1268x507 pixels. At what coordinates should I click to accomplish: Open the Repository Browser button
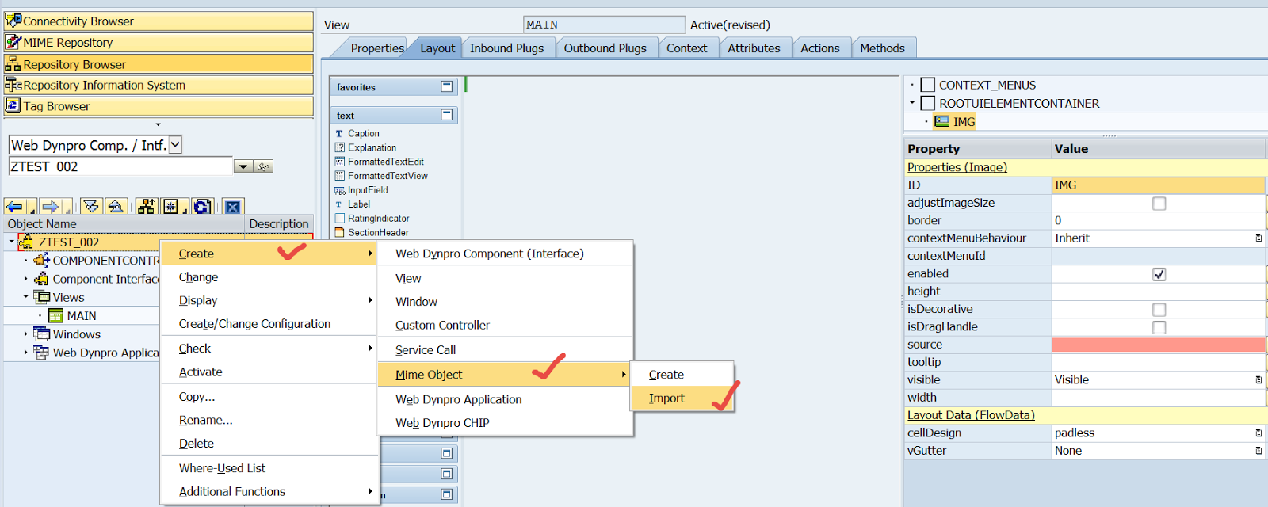pos(158,63)
